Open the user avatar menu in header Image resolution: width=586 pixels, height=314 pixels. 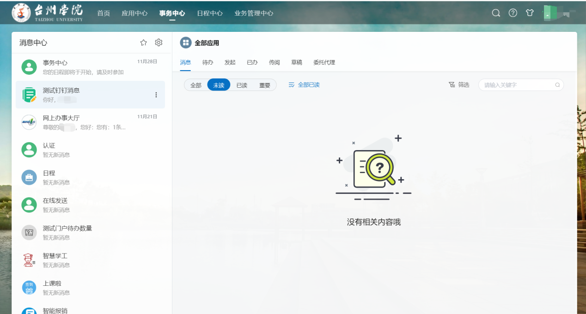click(550, 13)
